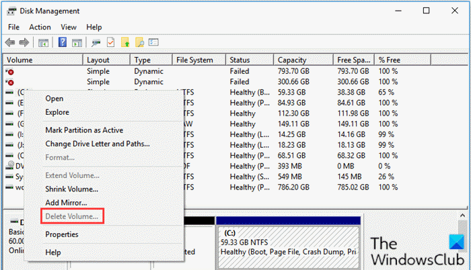Click the folder with green up arrow icon
The width and height of the screenshot is (471, 270).
coord(125,42)
